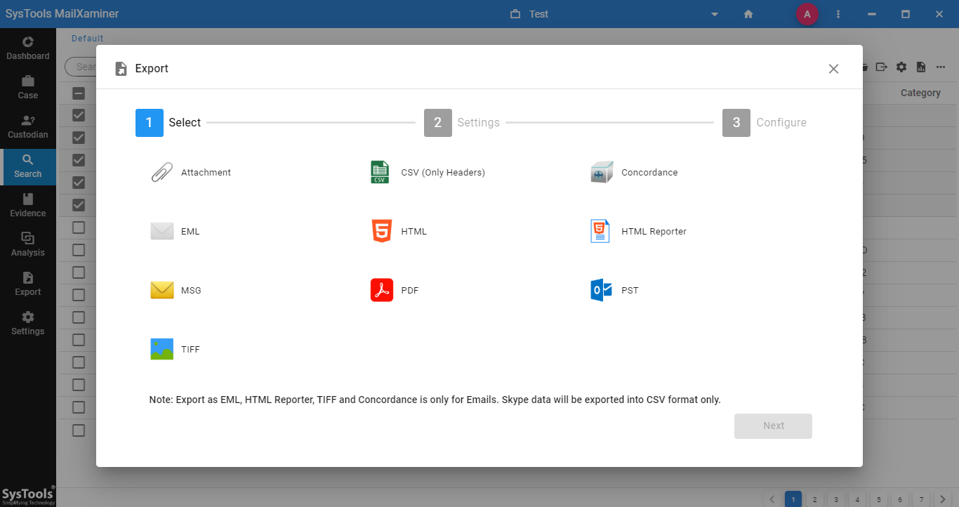Open the Search section in sidebar
Screen dimensions: 959x507
point(28,166)
